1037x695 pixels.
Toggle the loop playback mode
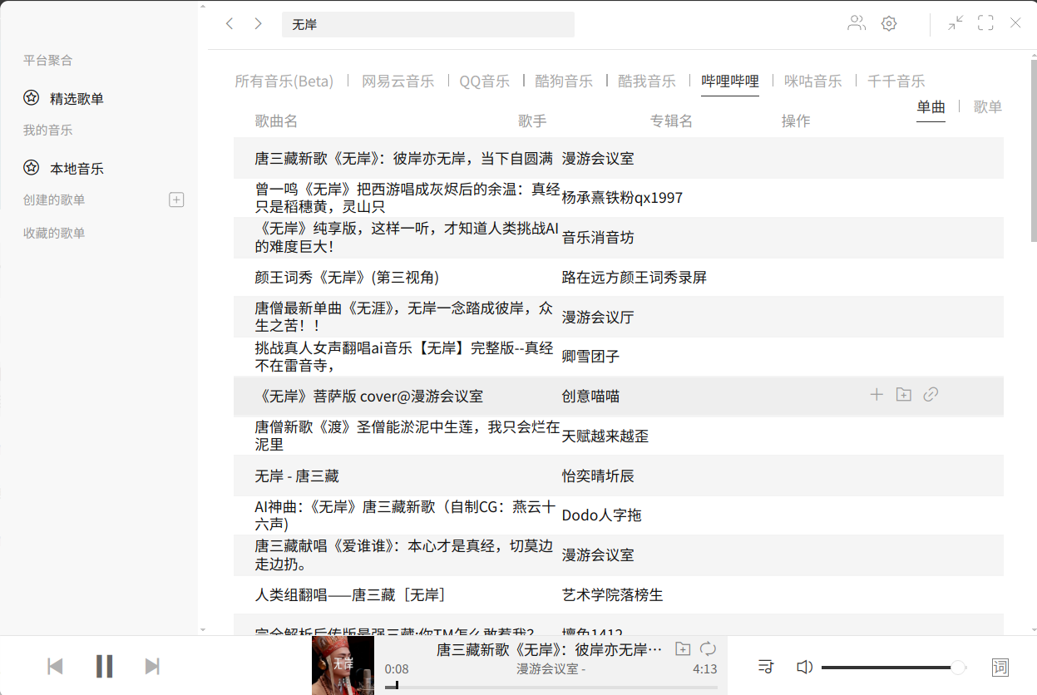708,649
